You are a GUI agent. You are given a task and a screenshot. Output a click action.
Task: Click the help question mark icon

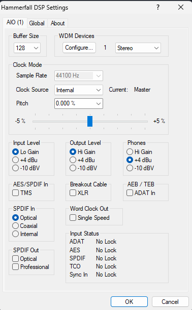click(x=158, y=7)
